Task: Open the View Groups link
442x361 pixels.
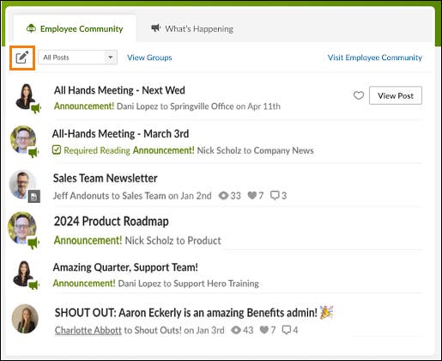Action: (x=149, y=58)
